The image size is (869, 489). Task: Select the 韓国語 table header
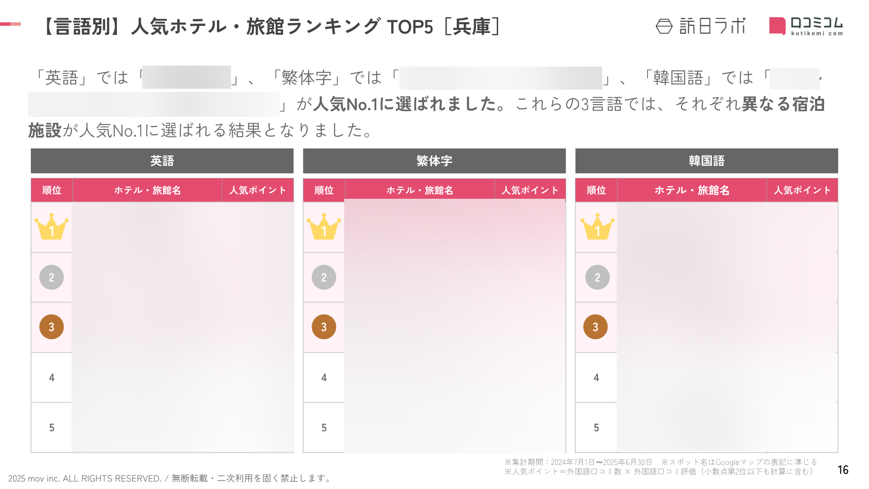(x=706, y=161)
